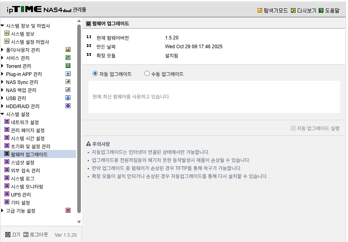348x242 pixels.
Task: Click 설치됨 extension module status
Action: (171, 55)
